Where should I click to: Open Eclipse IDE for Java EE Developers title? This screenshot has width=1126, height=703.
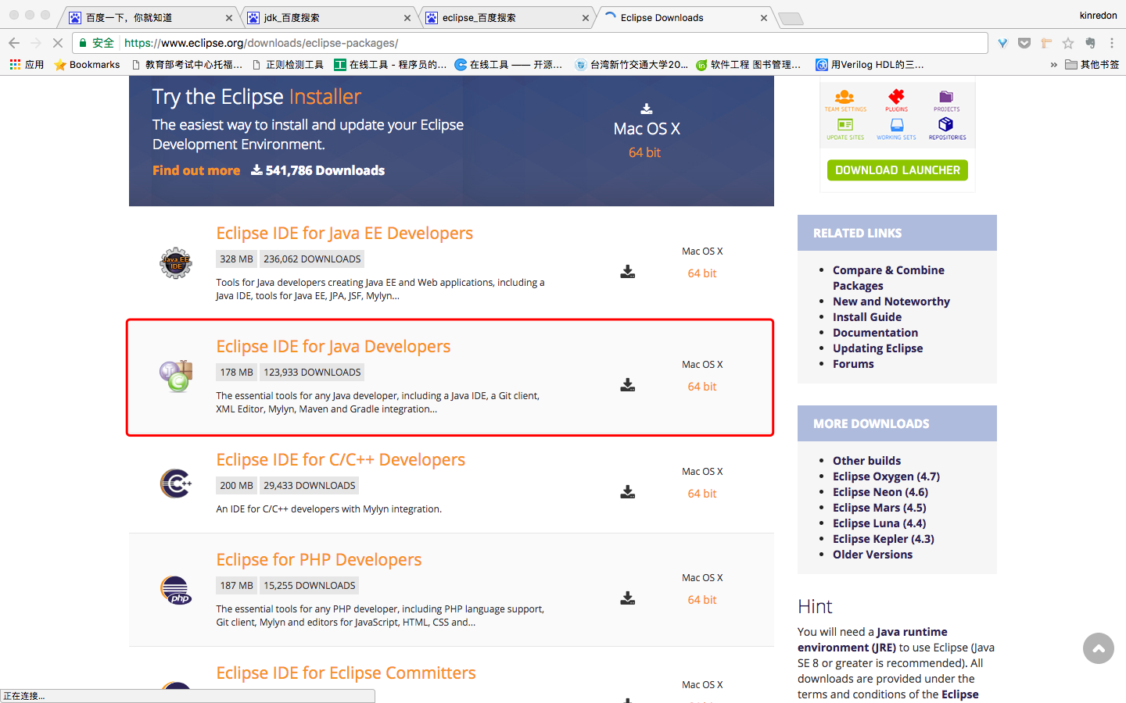345,234
